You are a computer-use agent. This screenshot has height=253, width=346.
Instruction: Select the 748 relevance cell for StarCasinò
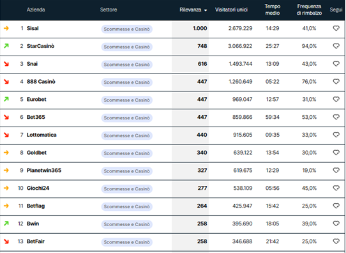(x=190, y=46)
